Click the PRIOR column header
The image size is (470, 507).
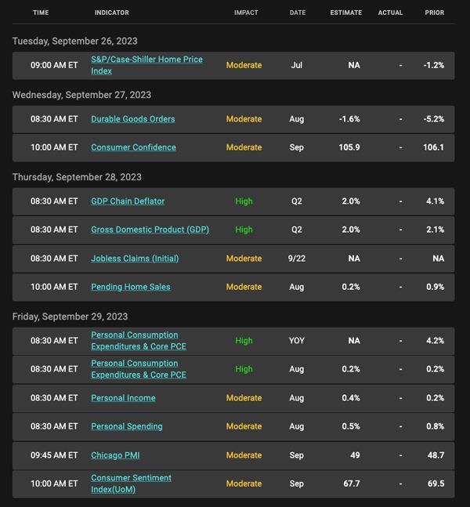coord(435,13)
